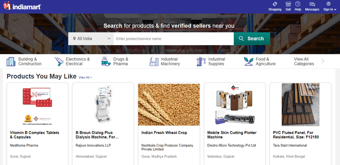Open Indian Fresh Wheat Crop image
Viewport: 340px width, 165px height.
pyautogui.click(x=169, y=105)
